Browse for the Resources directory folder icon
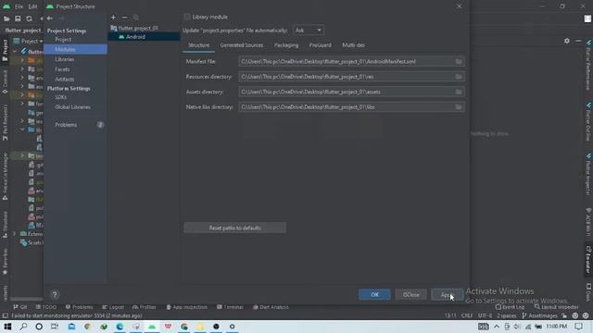Image resolution: width=593 pixels, height=333 pixels. coord(459,77)
